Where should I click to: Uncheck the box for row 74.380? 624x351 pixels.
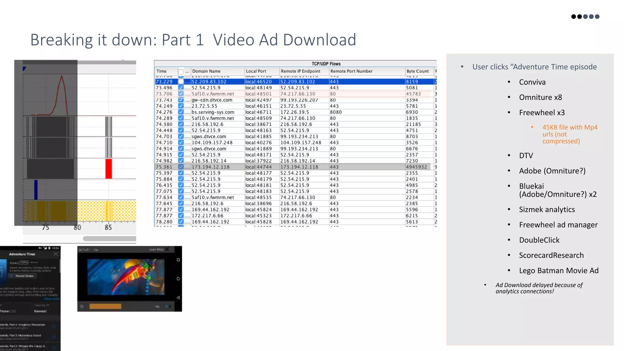click(x=181, y=124)
